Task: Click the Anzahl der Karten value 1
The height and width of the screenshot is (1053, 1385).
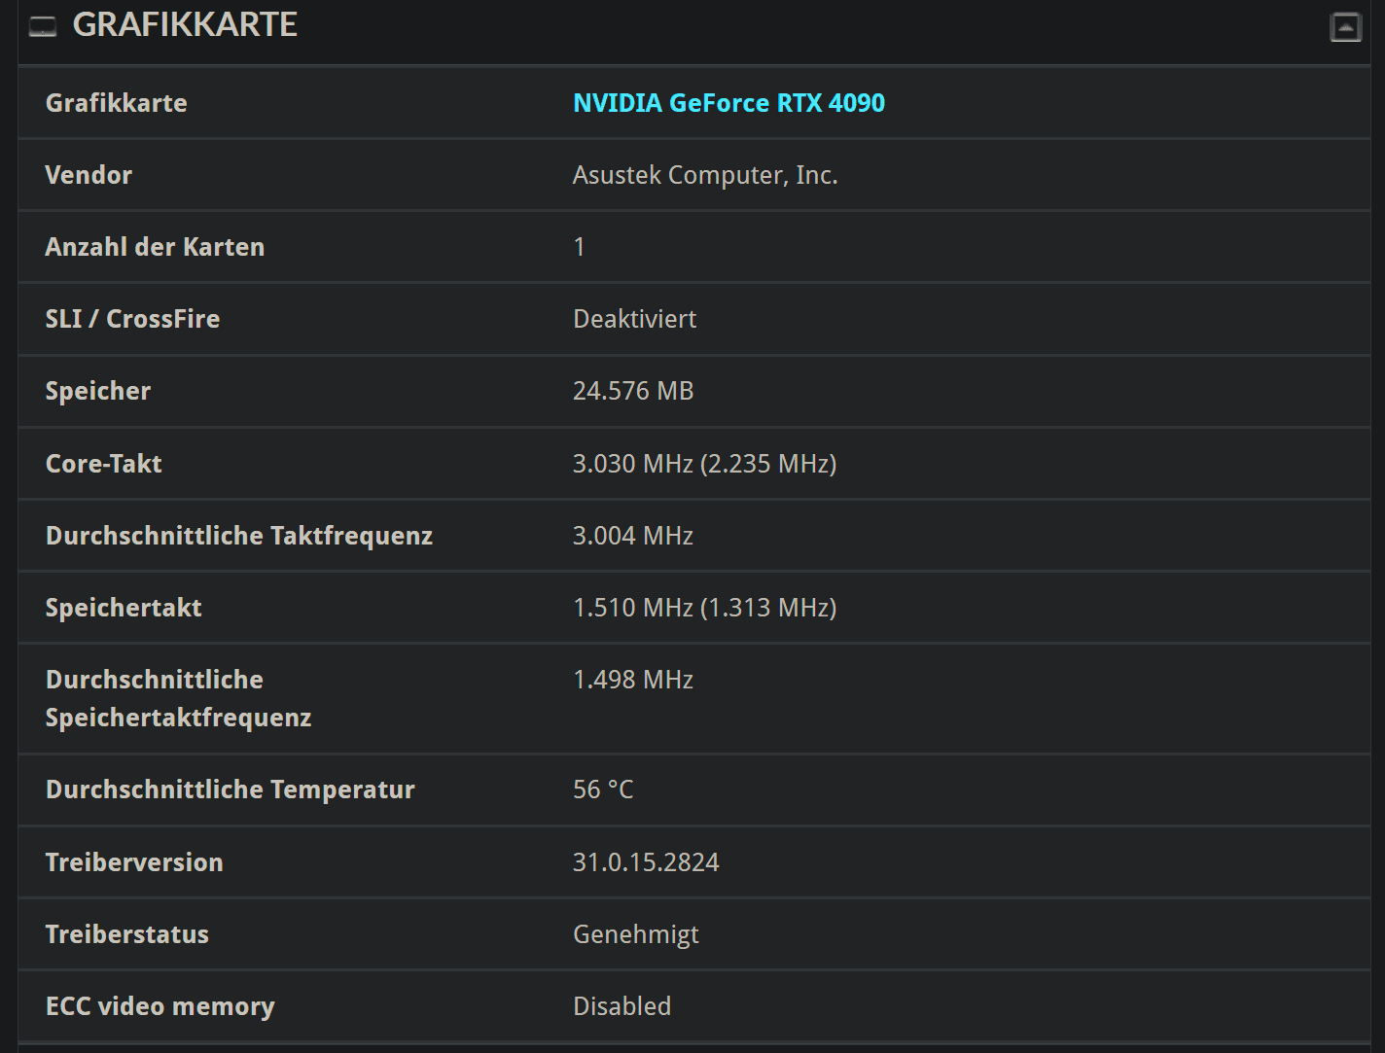Action: click(x=580, y=247)
